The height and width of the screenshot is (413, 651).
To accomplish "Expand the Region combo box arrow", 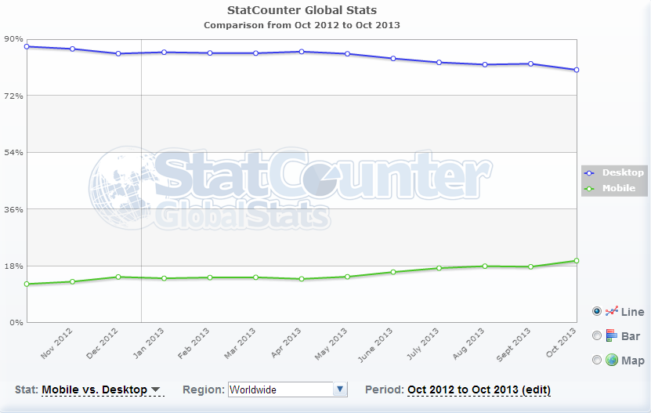I will click(340, 389).
